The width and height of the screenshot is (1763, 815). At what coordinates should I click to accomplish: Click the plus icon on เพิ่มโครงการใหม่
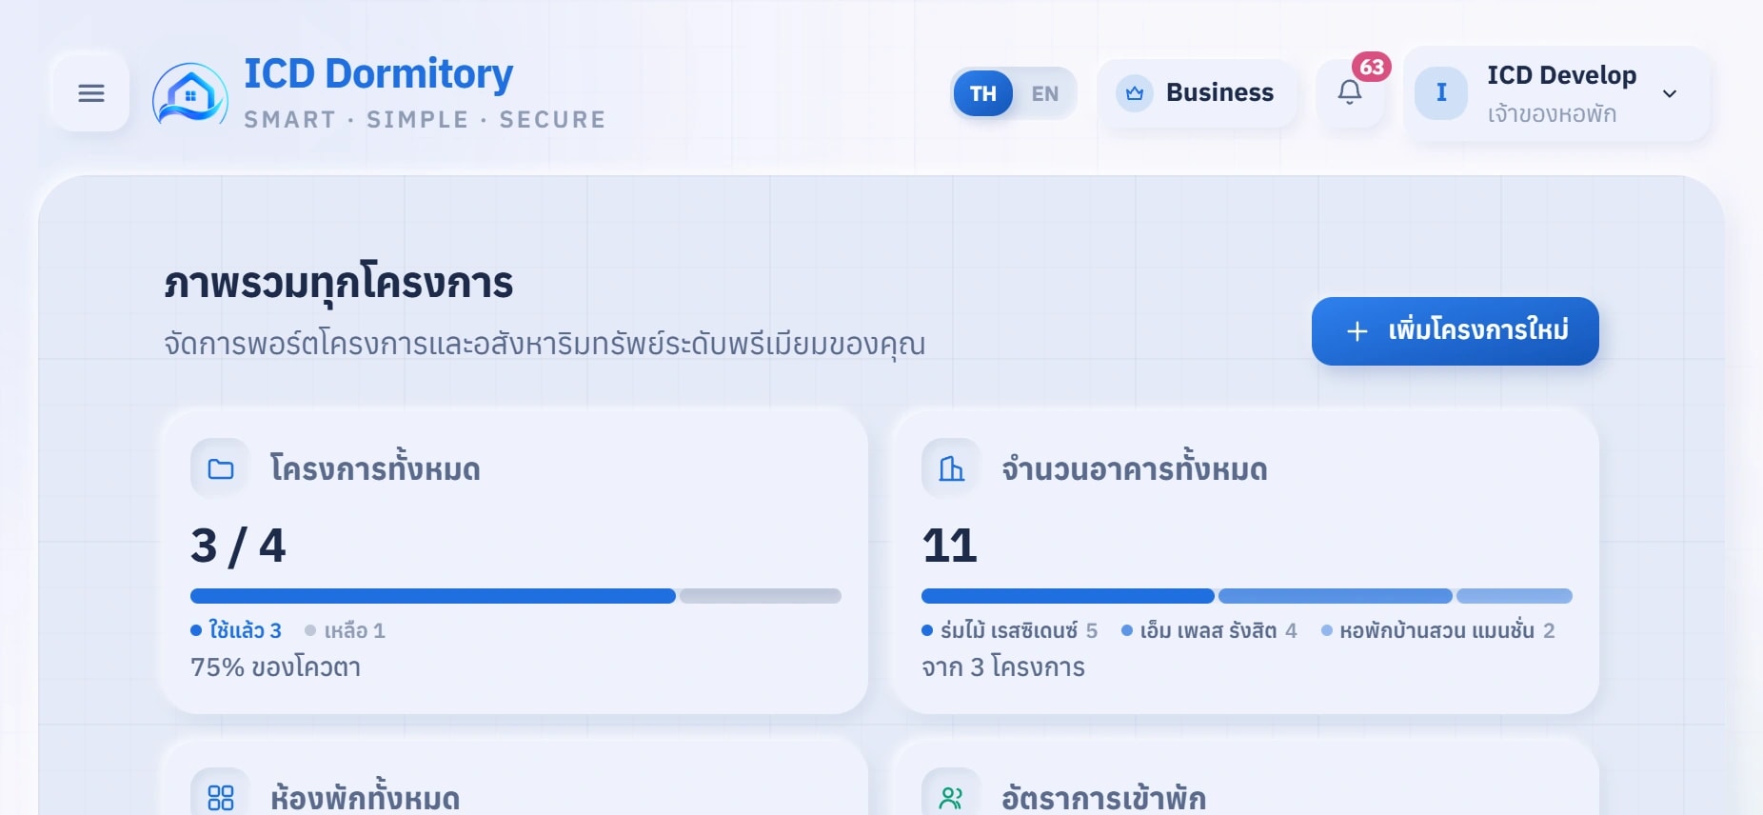(x=1357, y=331)
